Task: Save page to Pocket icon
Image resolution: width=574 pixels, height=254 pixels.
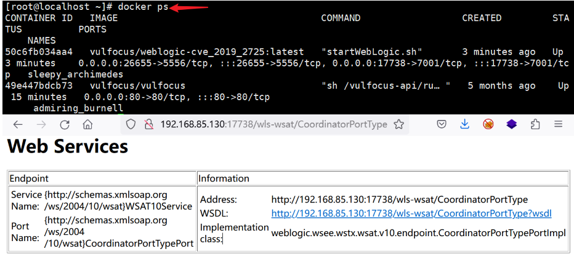Action: (x=442, y=125)
